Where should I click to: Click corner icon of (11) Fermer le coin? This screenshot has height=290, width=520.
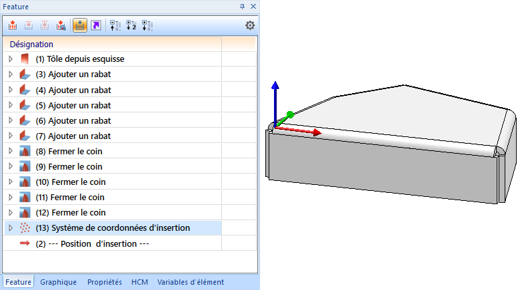[x=25, y=197]
